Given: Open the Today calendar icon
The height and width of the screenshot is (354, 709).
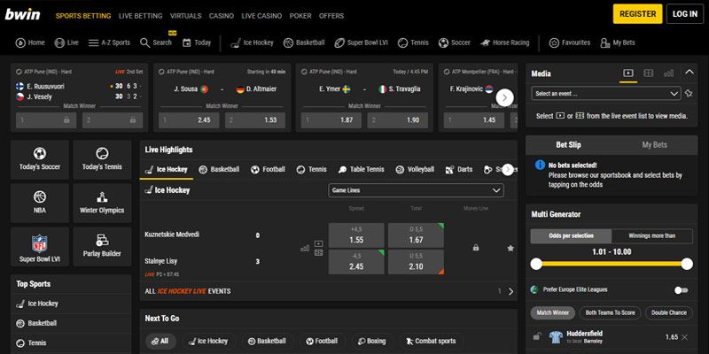Looking at the screenshot, I should (x=187, y=42).
